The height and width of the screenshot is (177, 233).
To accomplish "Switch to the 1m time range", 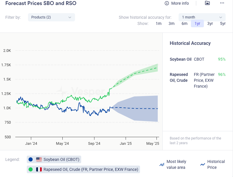I will coord(159,24).
